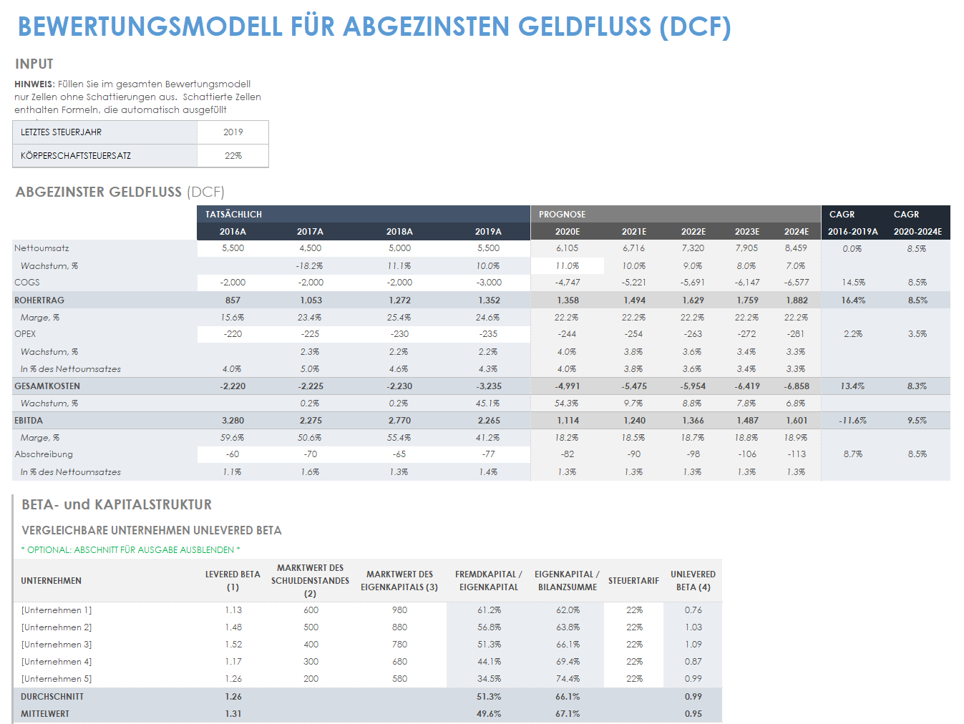
Task: Select Nettoumsatz 2024E value 8,459
Action: [x=797, y=248]
